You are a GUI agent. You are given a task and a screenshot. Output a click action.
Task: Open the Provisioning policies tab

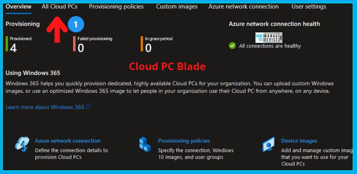(x=116, y=7)
